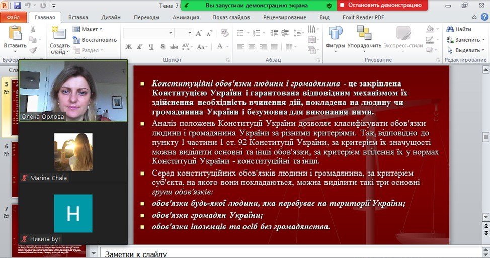Open the Раздел section dropdown
Image resolution: width=490 pixels, height=258 pixels.
[x=88, y=50]
